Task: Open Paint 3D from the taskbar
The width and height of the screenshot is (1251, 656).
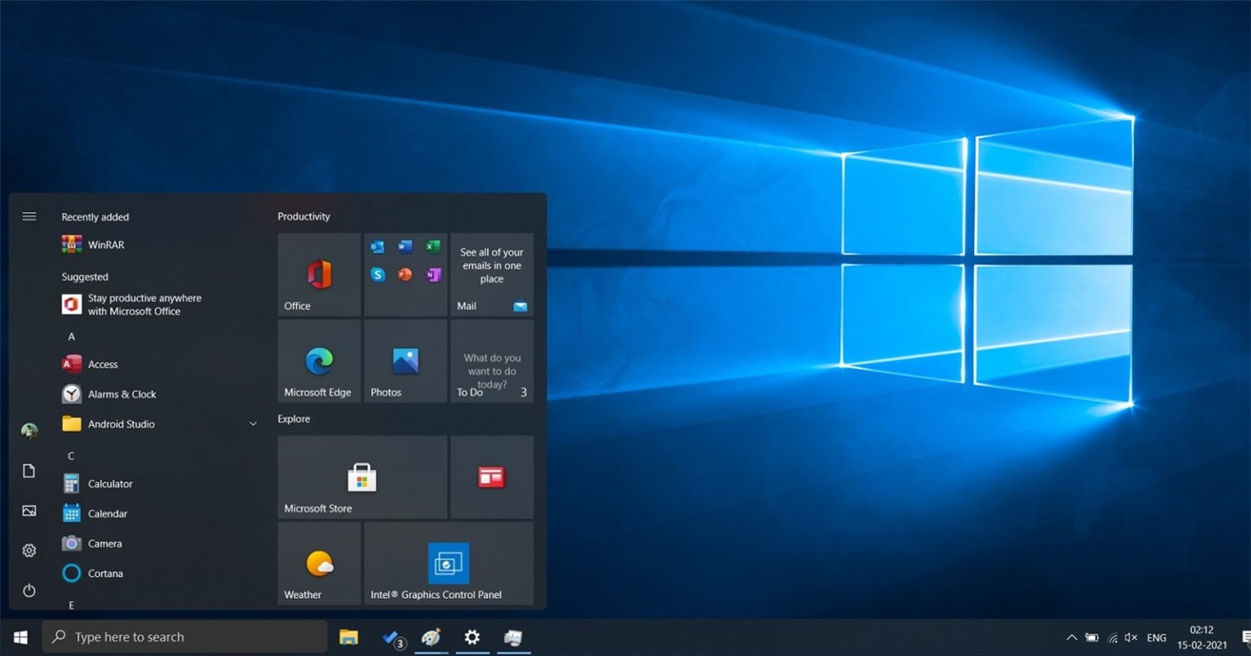Action: click(432, 637)
